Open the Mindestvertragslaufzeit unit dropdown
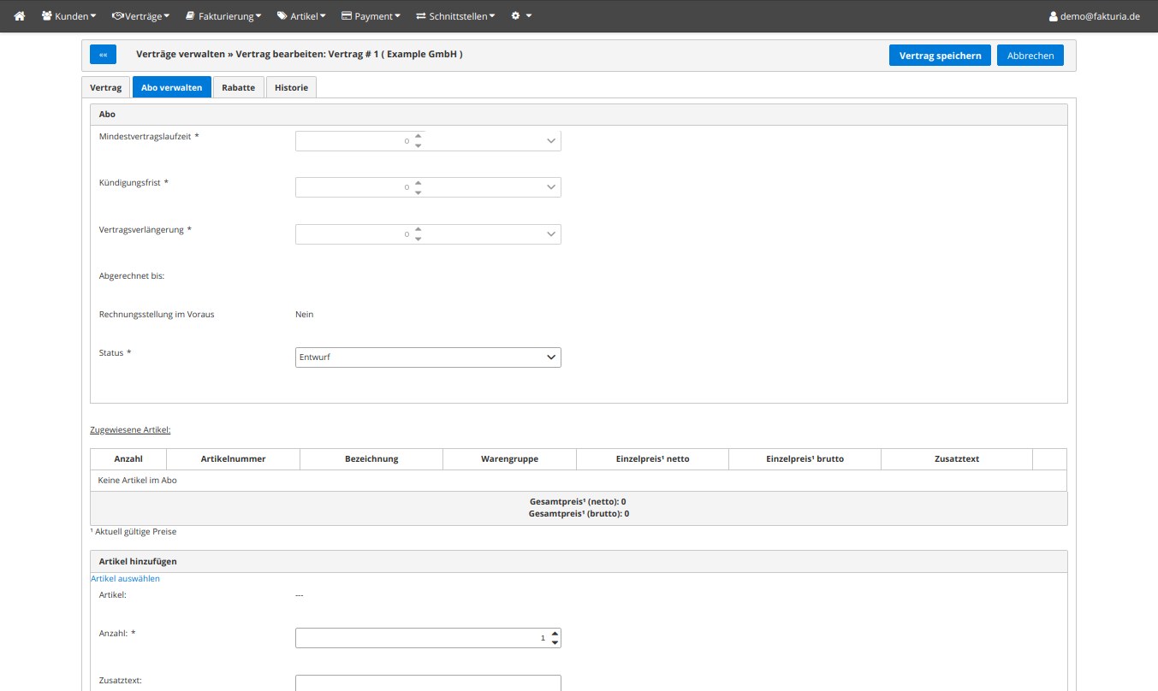The image size is (1158, 691). pos(551,141)
